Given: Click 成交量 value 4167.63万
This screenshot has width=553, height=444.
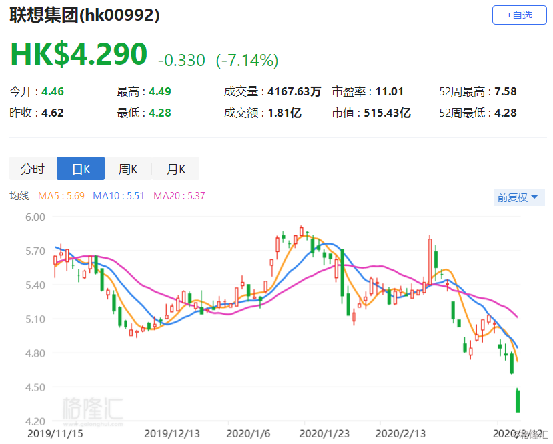Looking at the screenshot, I should (x=294, y=91).
